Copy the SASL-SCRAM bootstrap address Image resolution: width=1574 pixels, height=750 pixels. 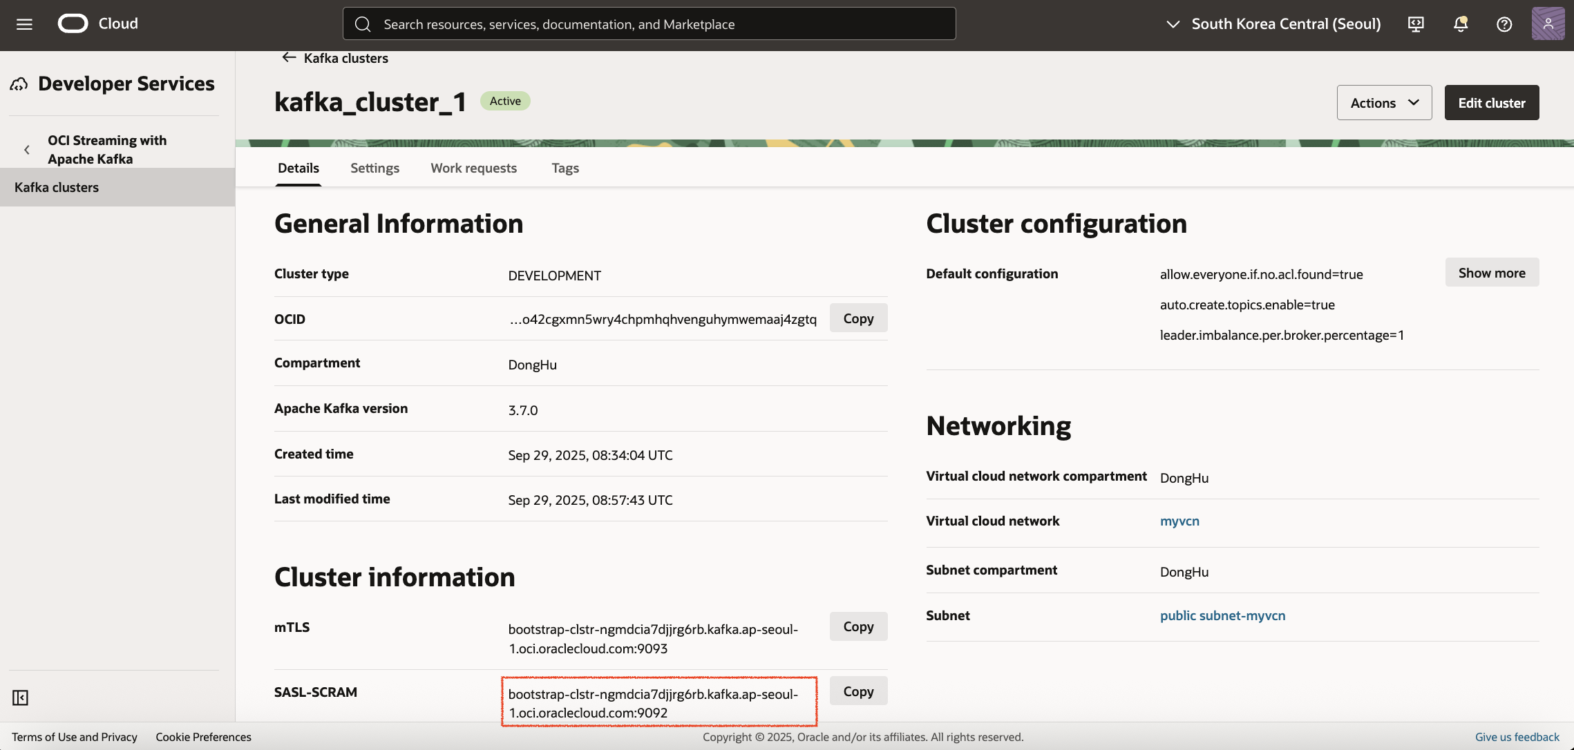858,691
